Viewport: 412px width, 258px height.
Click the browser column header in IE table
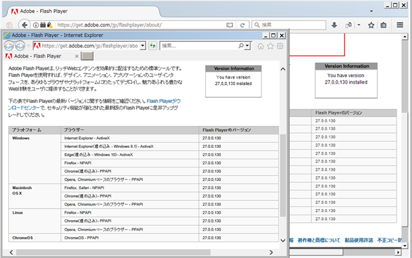click(x=130, y=130)
